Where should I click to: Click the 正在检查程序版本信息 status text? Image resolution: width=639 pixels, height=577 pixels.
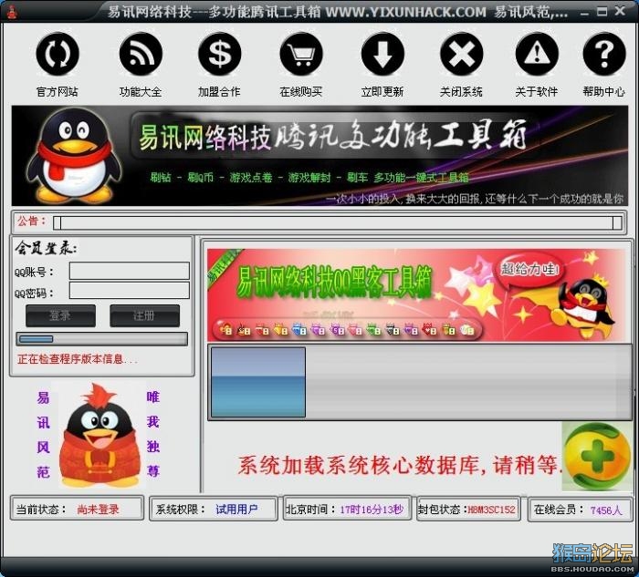[78, 359]
